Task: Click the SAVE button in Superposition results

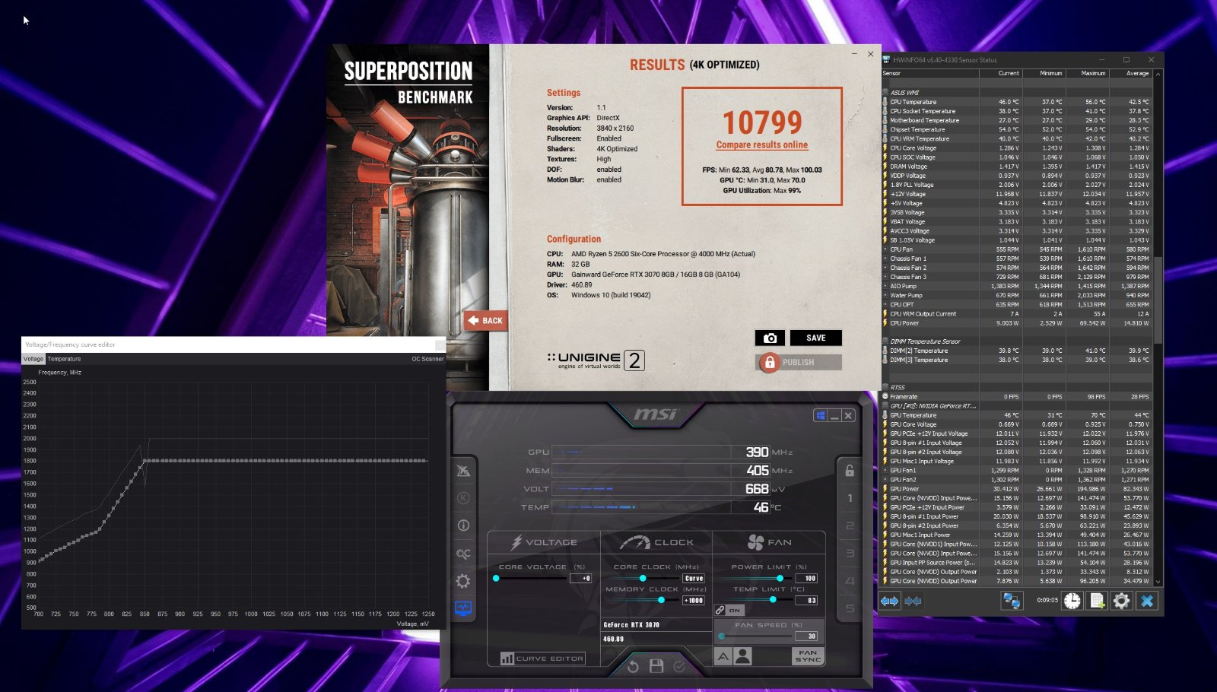Action: [x=815, y=338]
